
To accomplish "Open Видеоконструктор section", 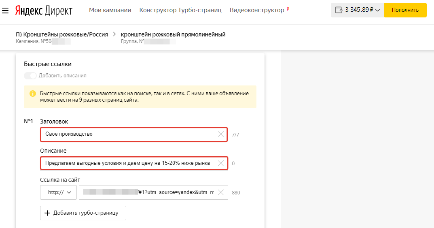I will pos(257,10).
